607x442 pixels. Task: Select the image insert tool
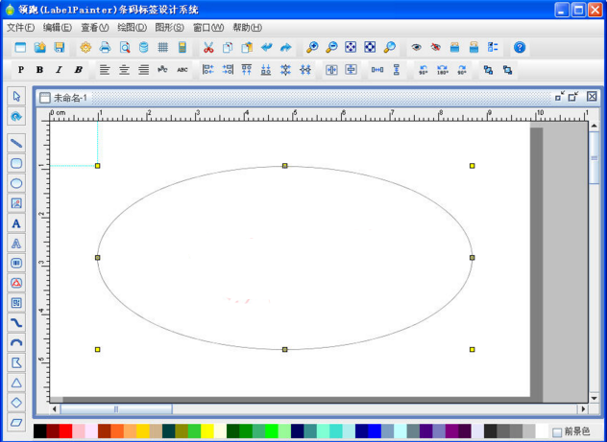(16, 203)
